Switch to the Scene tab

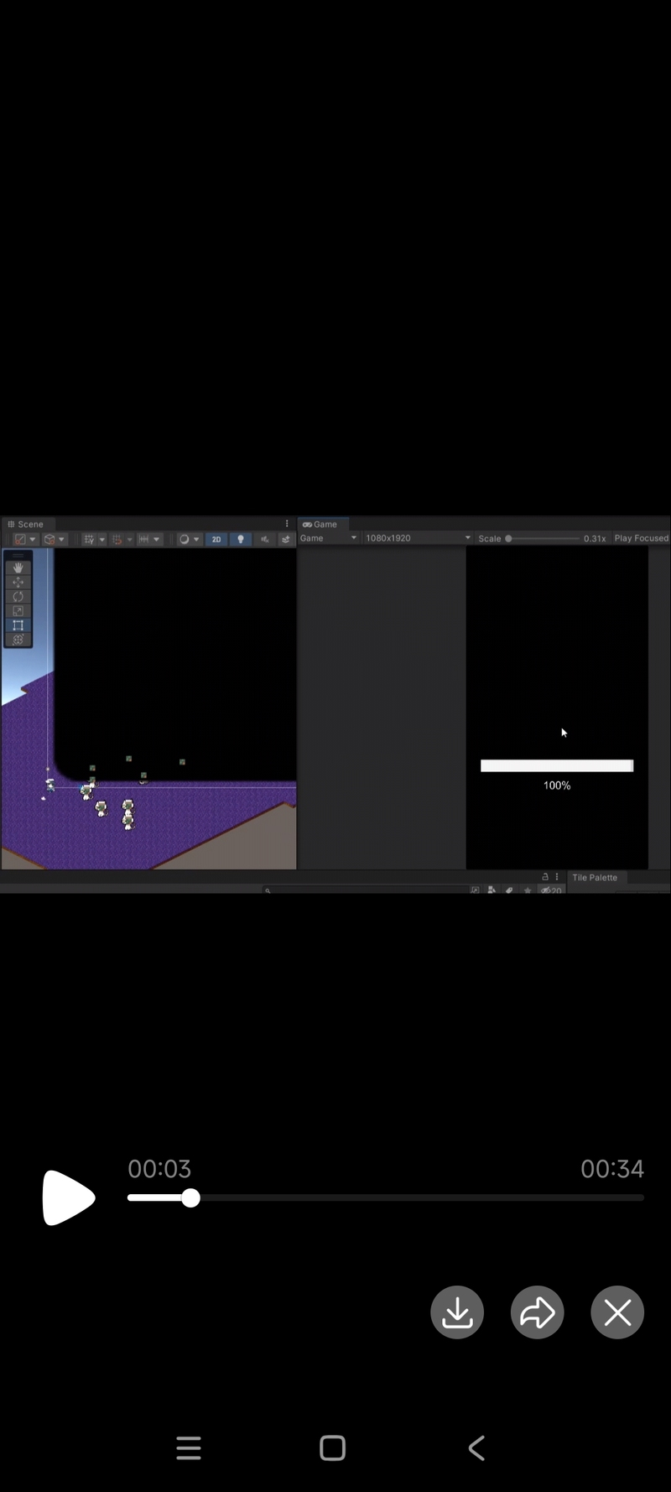pyautogui.click(x=26, y=524)
